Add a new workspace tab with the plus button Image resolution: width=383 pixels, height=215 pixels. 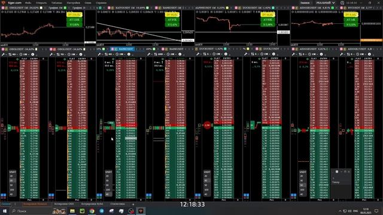click(133, 204)
